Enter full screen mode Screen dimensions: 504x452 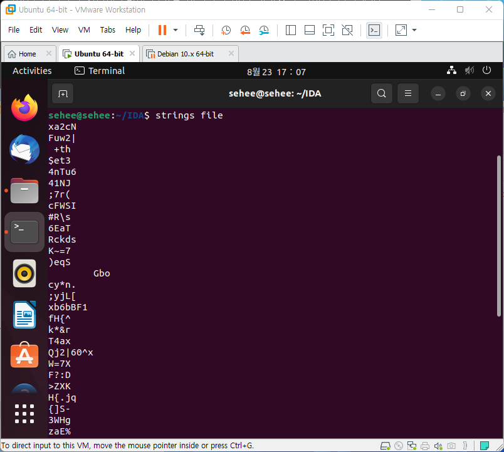click(x=328, y=30)
